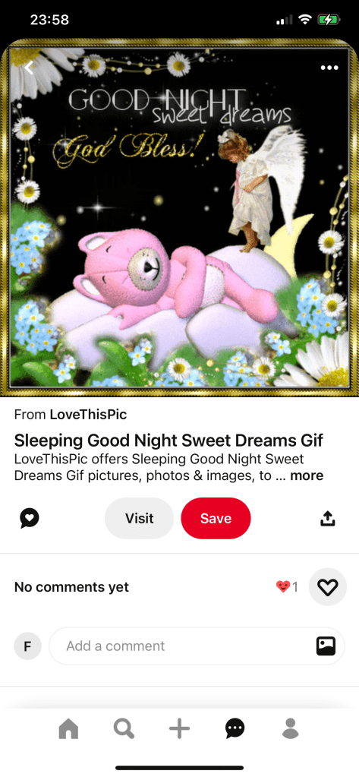
Task: Tap the share upload icon
Action: point(328,518)
